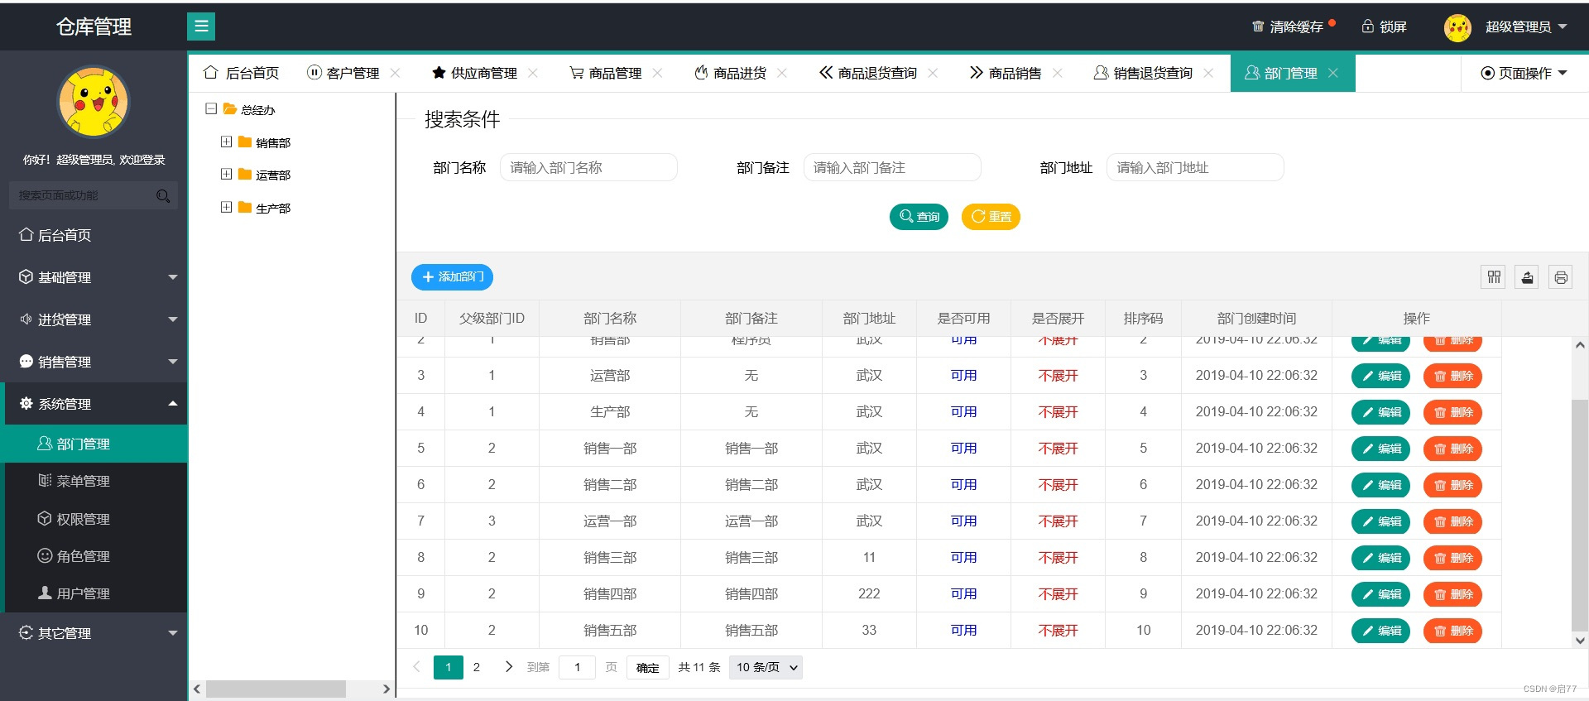The width and height of the screenshot is (1589, 701).
Task: Click the green 查询 search button
Action: click(919, 217)
